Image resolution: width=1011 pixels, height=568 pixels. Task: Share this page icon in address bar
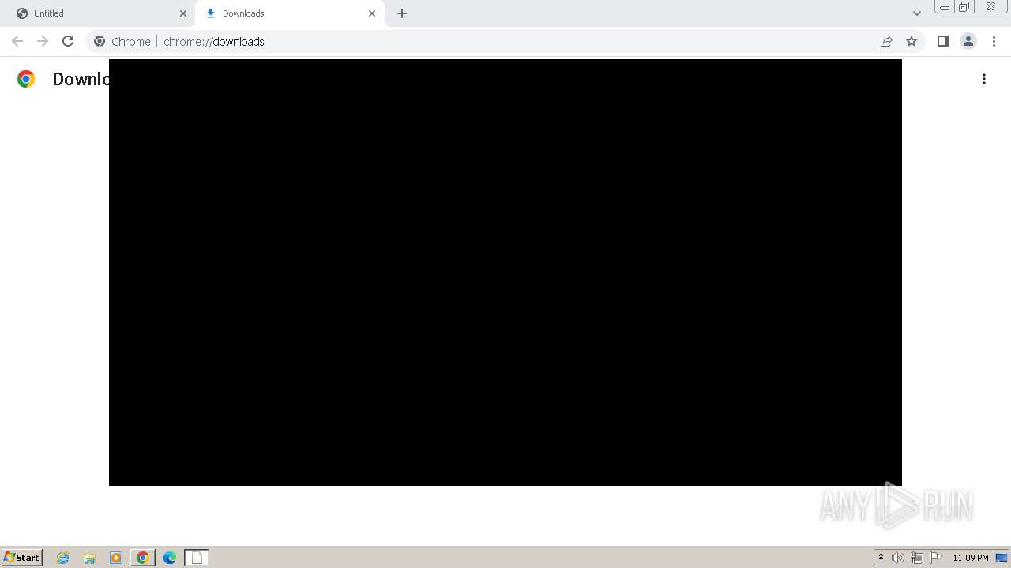(x=886, y=41)
